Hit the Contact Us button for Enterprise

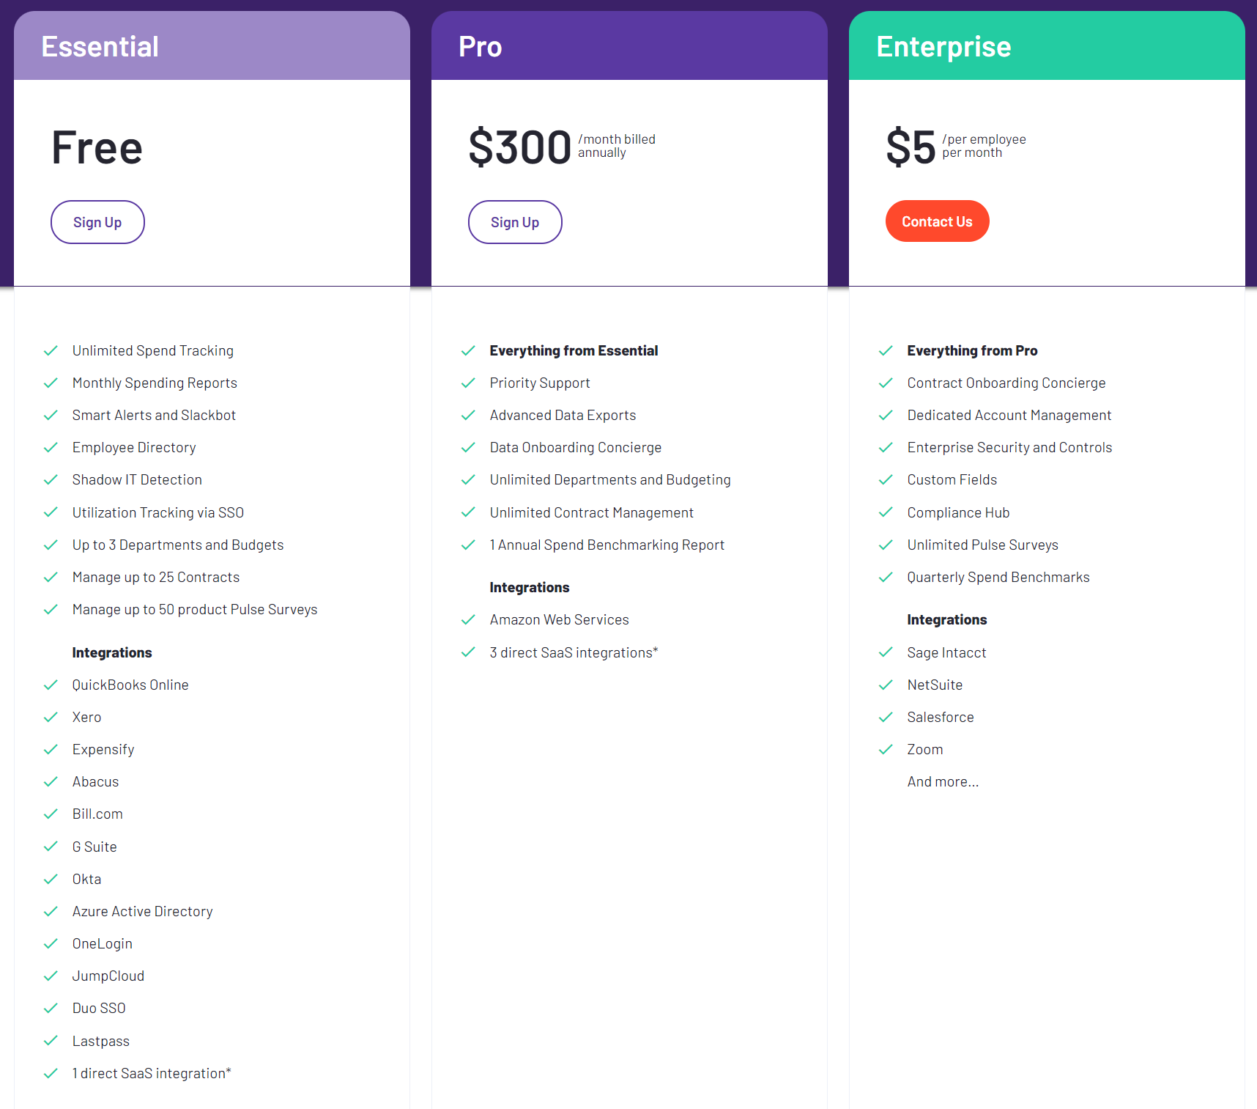(x=937, y=221)
